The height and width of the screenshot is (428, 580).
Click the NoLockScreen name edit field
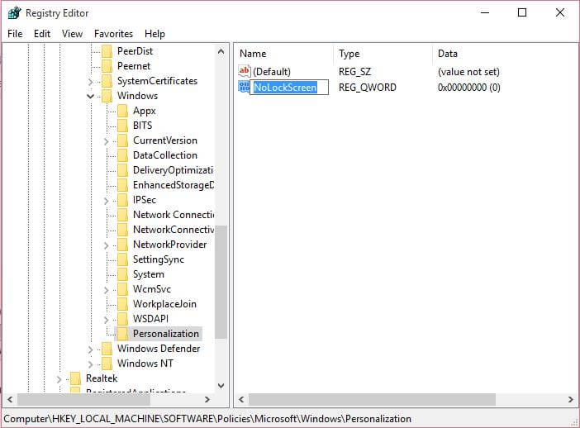tap(289, 88)
